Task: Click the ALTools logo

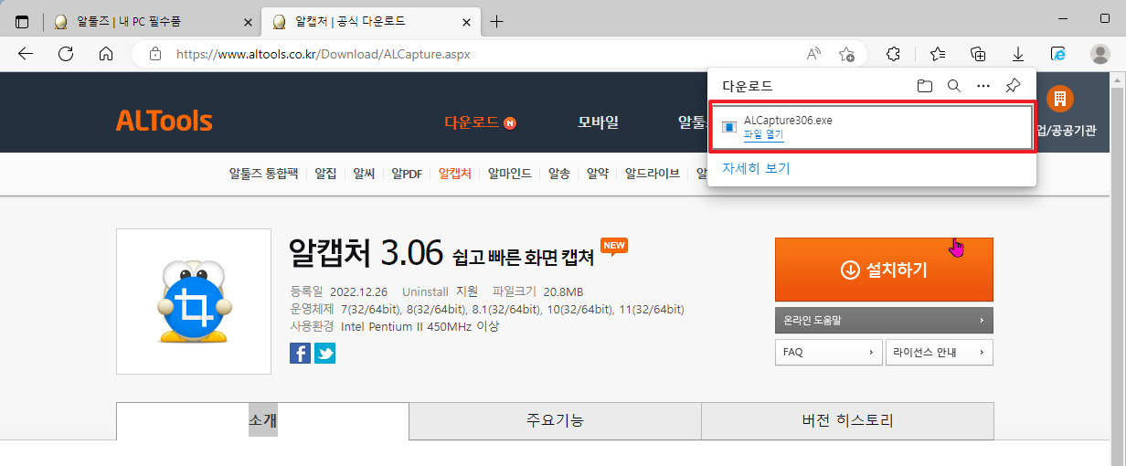Action: pyautogui.click(x=164, y=121)
